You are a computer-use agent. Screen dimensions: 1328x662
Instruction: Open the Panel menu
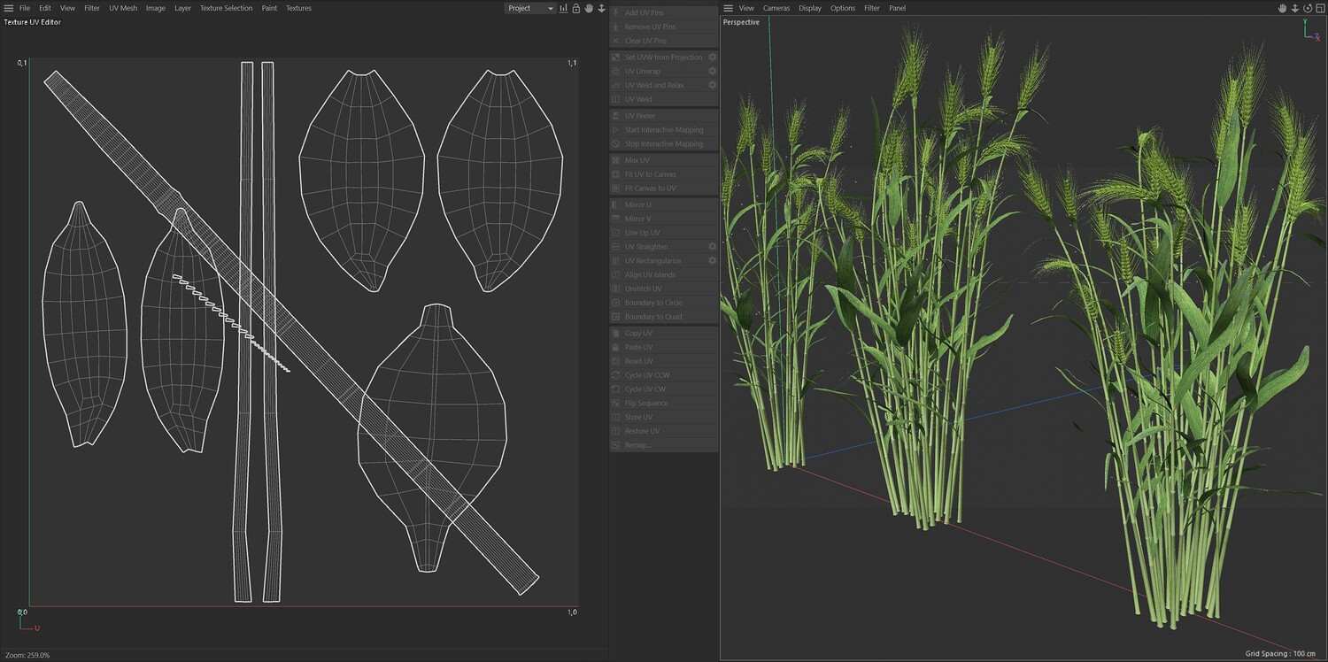coord(898,8)
